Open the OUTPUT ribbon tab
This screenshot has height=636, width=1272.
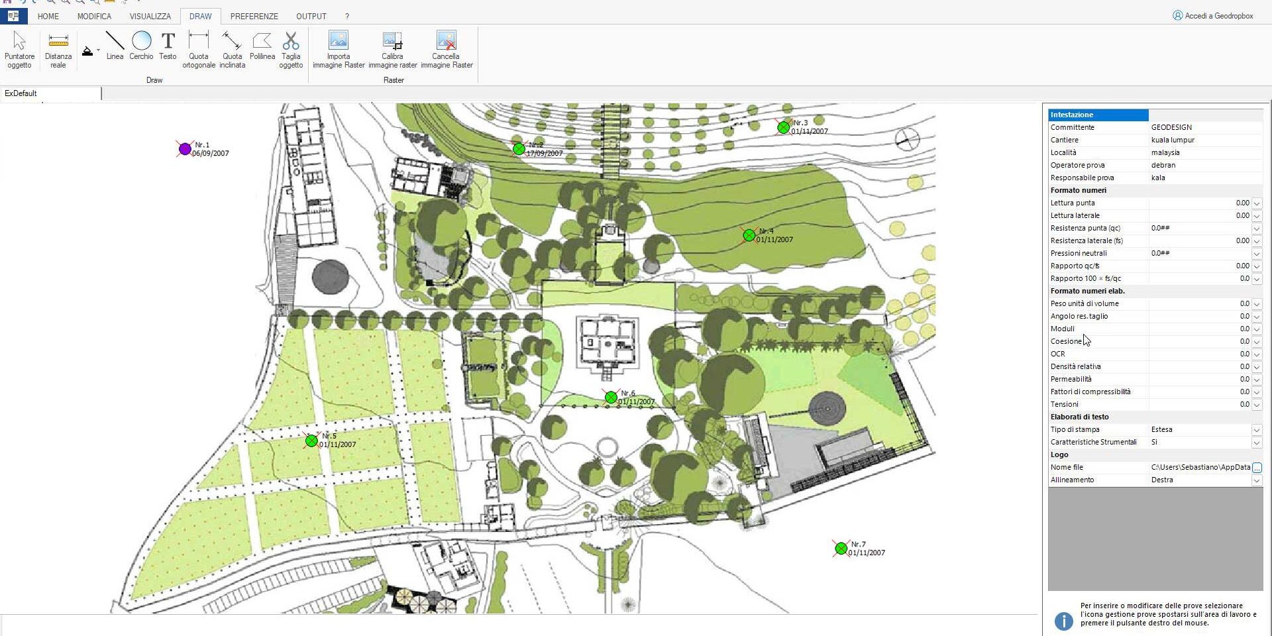311,16
